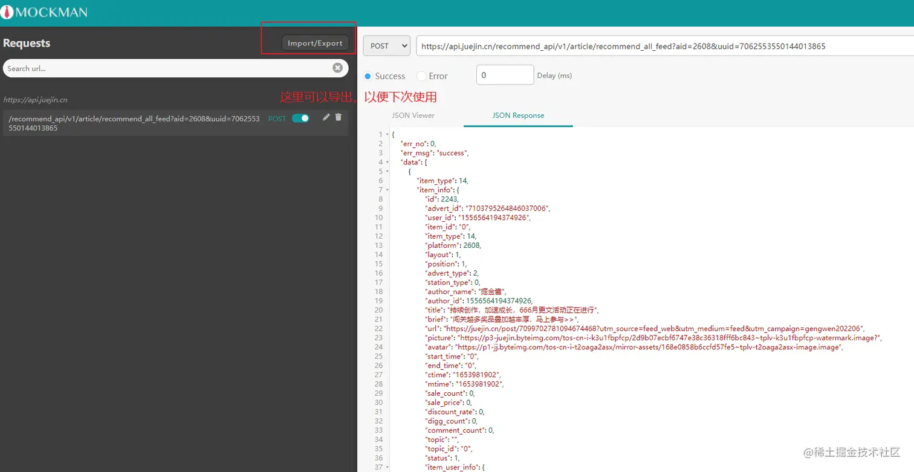Click the "mtime": "1653981902" line

pyautogui.click(x=465, y=384)
